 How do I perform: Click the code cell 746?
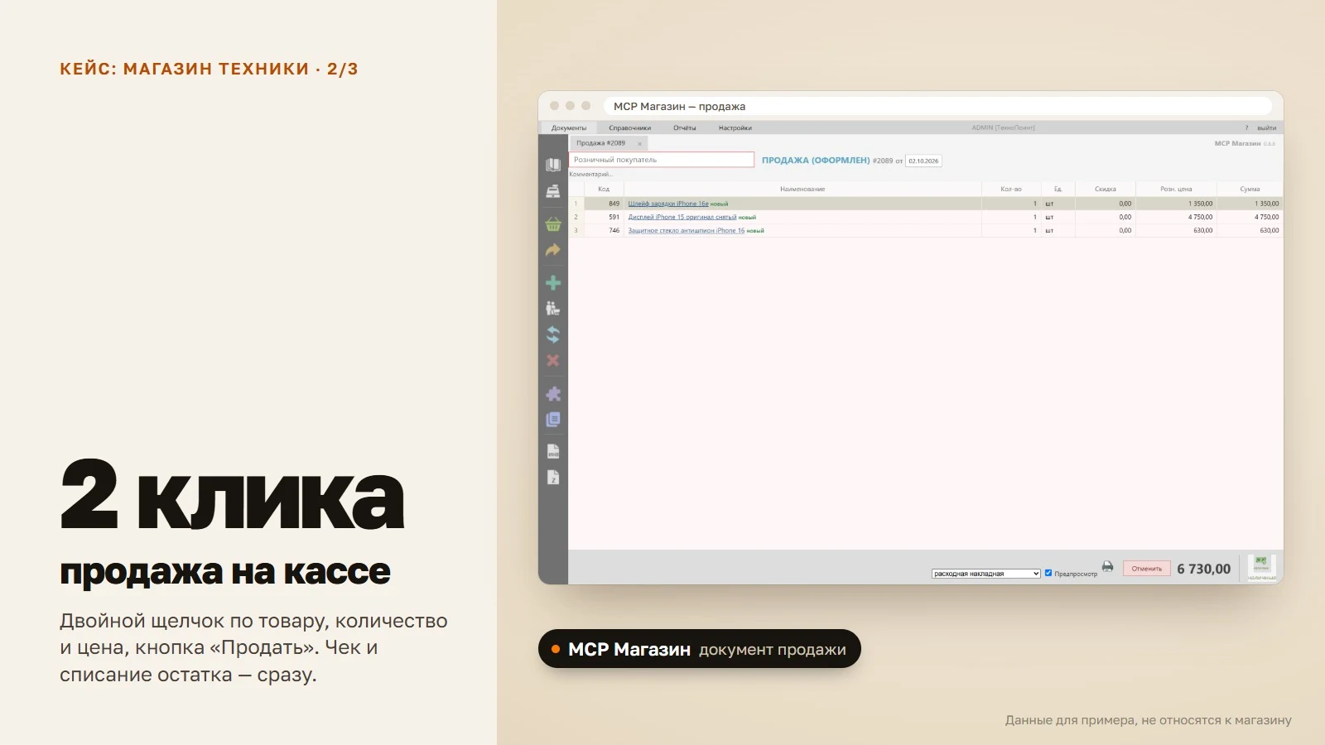(603, 231)
